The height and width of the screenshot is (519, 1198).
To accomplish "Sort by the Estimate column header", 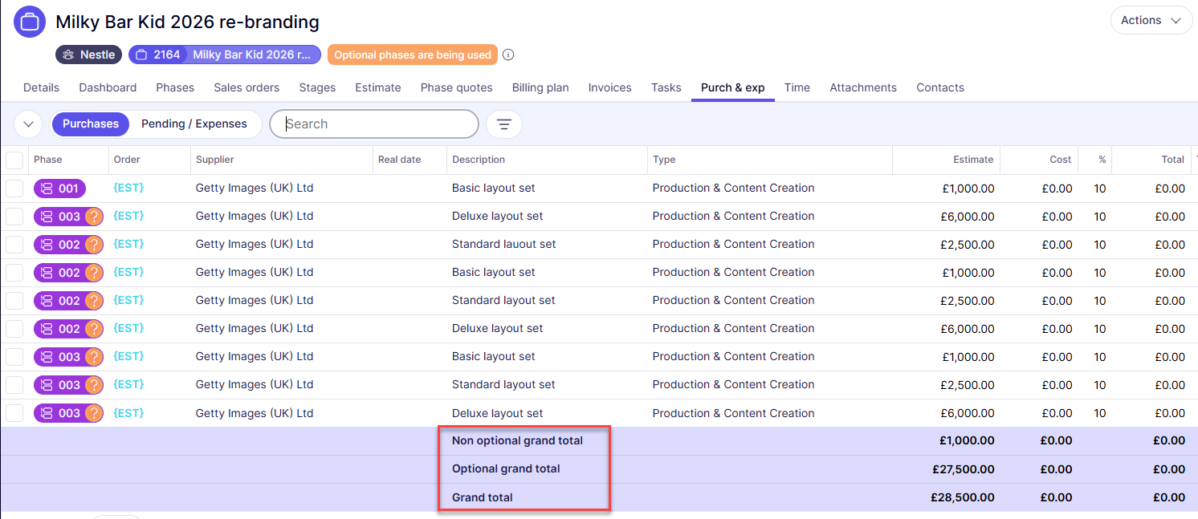I will [x=972, y=160].
